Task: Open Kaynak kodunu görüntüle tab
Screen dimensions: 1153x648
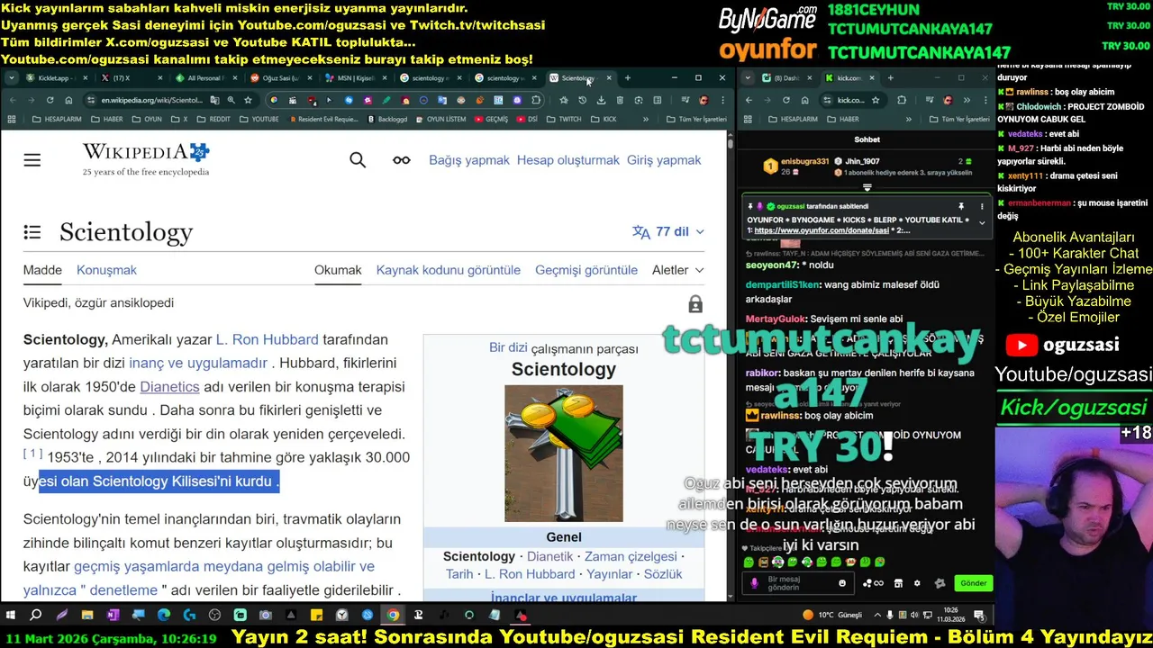Action: 449,270
